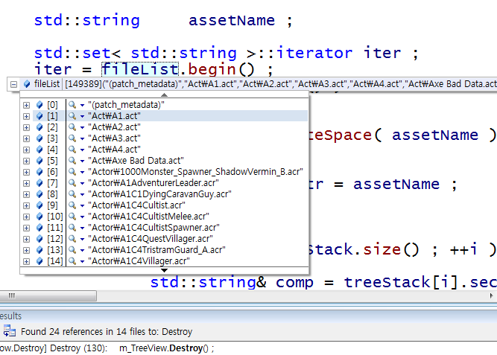Expand the [10] element node
497x355 pixels.
click(x=26, y=217)
